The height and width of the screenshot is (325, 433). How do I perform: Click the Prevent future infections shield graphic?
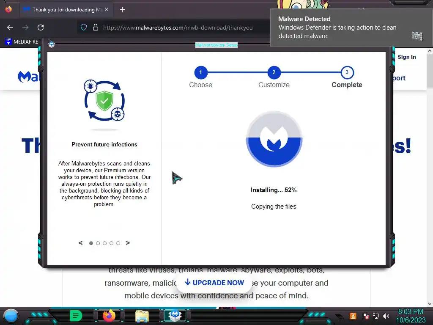tap(104, 101)
